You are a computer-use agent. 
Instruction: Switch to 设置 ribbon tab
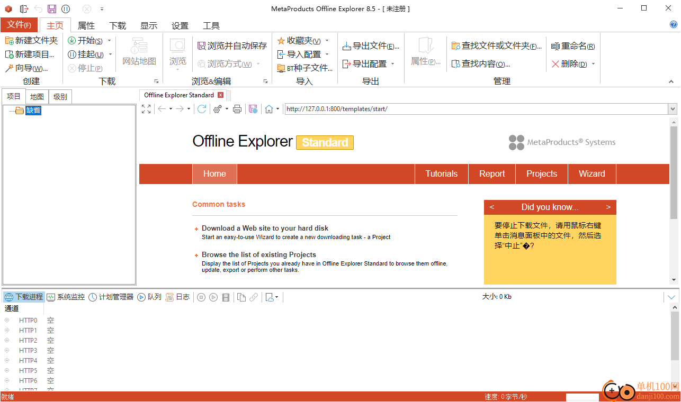[x=180, y=25]
